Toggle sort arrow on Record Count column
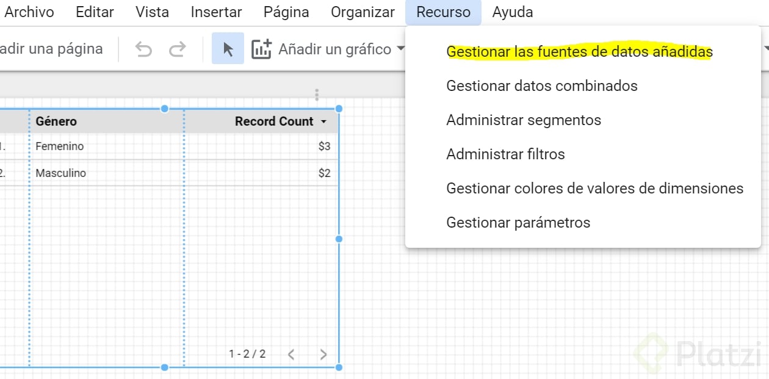This screenshot has width=769, height=379. pyautogui.click(x=323, y=122)
